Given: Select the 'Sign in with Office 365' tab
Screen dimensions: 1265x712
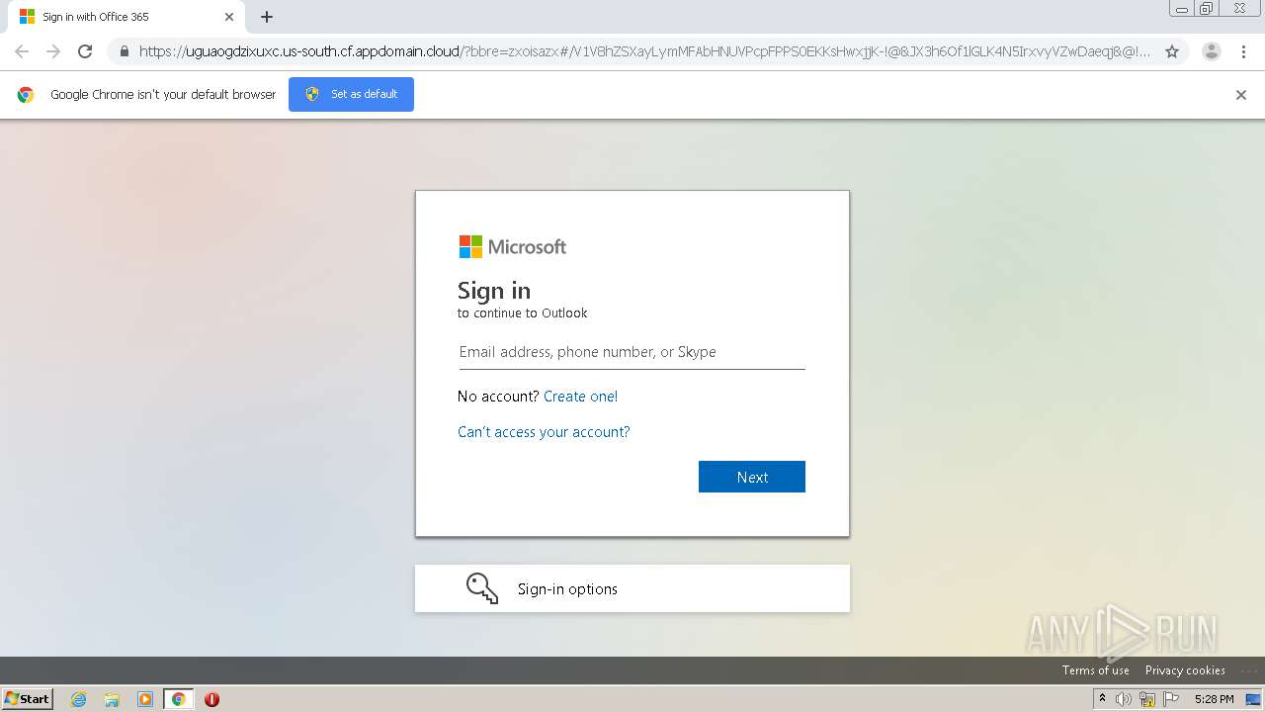Looking at the screenshot, I should 127,17.
